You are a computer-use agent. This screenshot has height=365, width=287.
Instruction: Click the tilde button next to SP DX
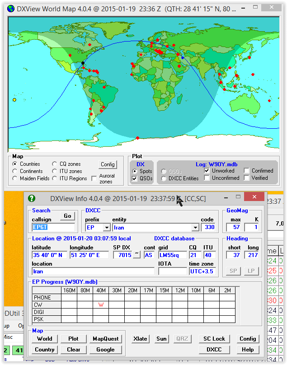137,255
